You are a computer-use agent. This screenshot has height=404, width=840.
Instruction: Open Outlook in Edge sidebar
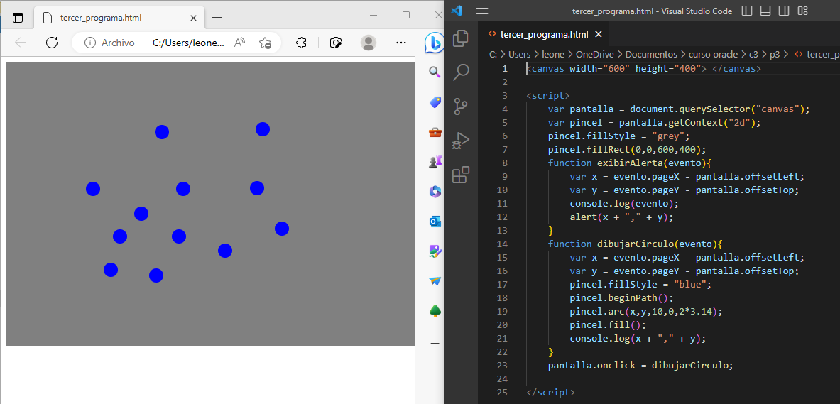pyautogui.click(x=435, y=222)
